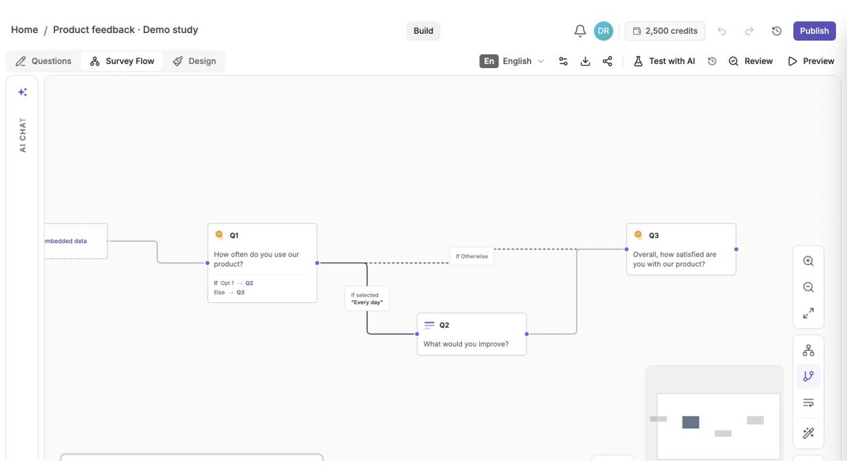847x476 pixels.
Task: Open the vertical AI CHAT panel label
Action: coord(22,135)
